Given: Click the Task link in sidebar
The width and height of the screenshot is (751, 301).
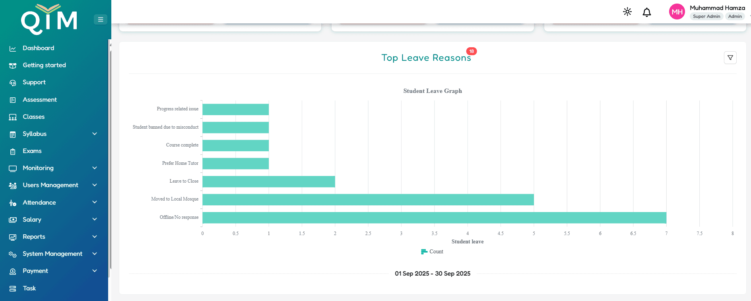Looking at the screenshot, I should (x=29, y=288).
